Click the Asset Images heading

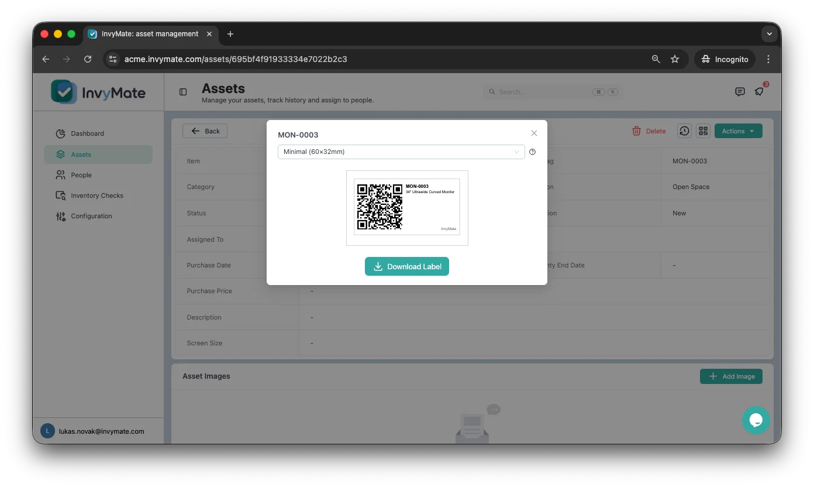click(x=206, y=376)
